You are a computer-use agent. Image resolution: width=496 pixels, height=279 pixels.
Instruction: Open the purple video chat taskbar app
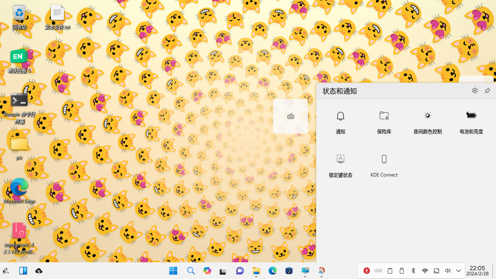click(x=240, y=271)
